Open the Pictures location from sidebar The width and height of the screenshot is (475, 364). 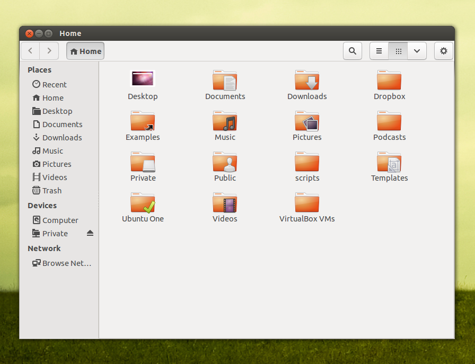point(56,164)
